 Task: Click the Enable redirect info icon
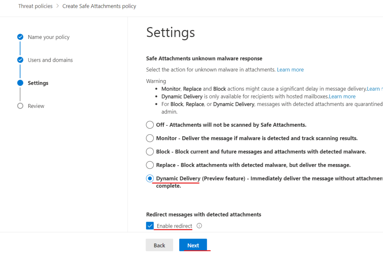199,226
